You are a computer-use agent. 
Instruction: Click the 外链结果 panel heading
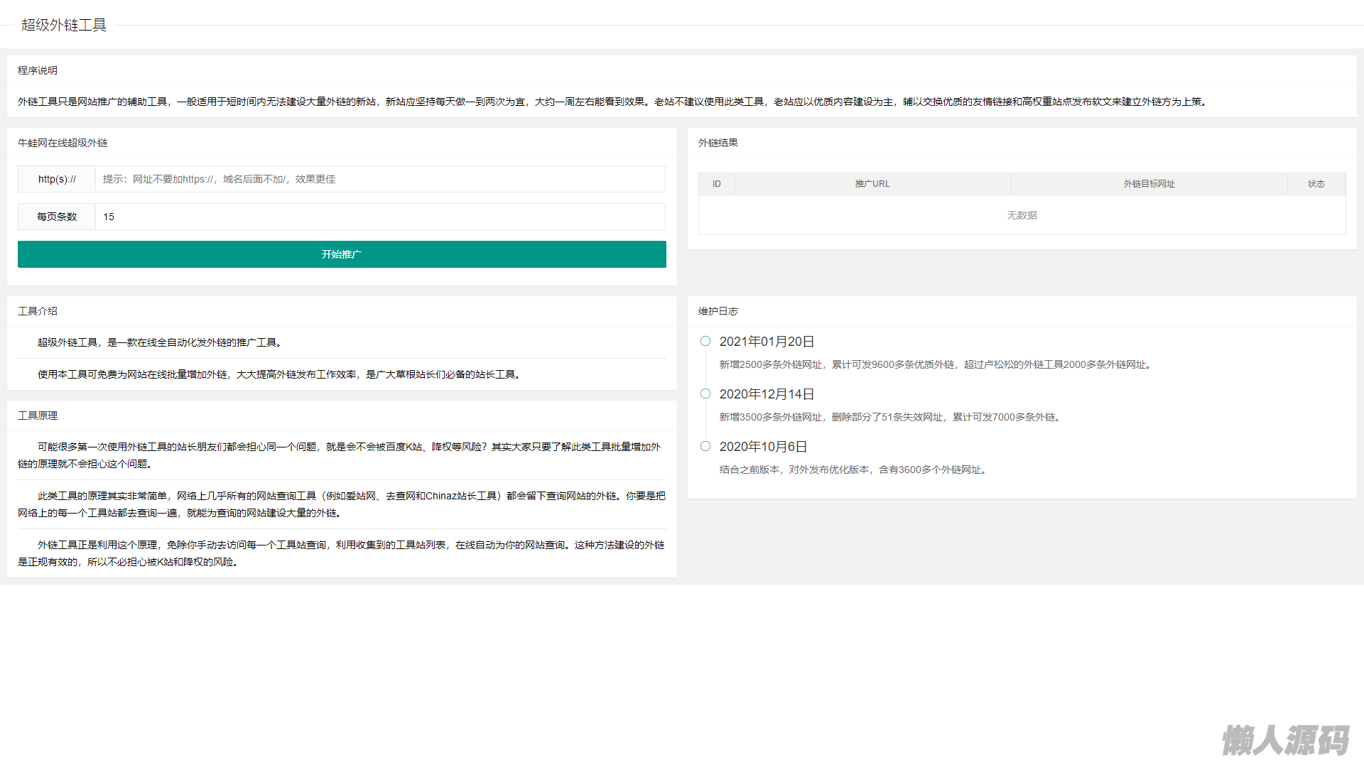click(x=718, y=143)
